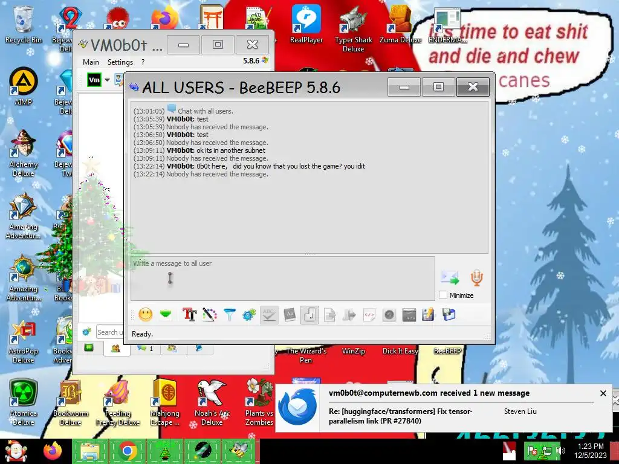Image resolution: width=619 pixels, height=464 pixels.
Task: Switch to the chats tab showing 1
Action: (x=144, y=349)
